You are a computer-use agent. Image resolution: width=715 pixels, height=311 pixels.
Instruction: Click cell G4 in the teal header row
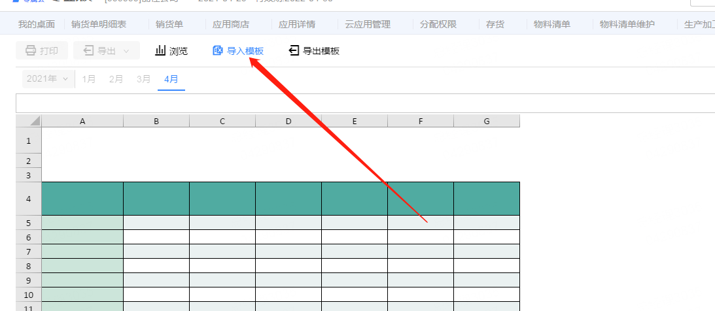tap(487, 199)
